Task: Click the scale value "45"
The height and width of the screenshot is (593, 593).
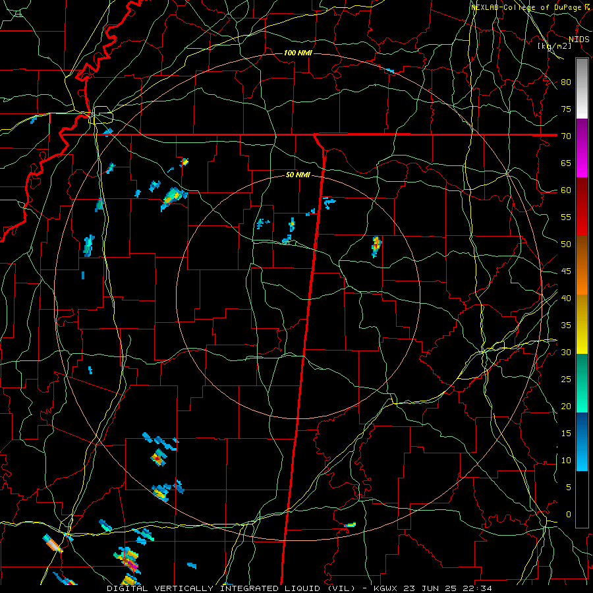Action: click(x=566, y=271)
